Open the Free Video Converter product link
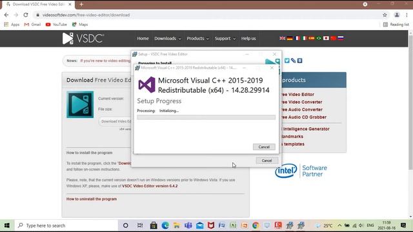This screenshot has width=413, height=232. [x=301, y=102]
